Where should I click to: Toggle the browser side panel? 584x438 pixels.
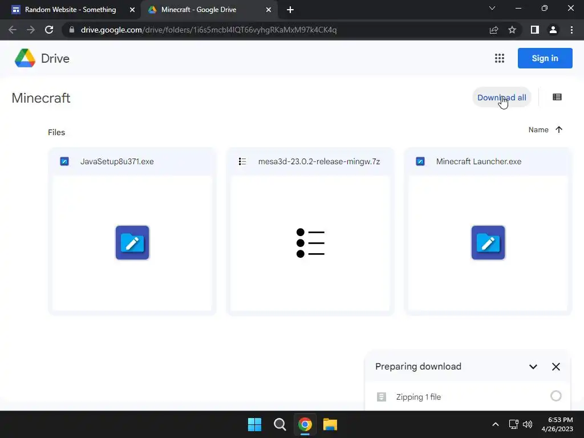[535, 30]
